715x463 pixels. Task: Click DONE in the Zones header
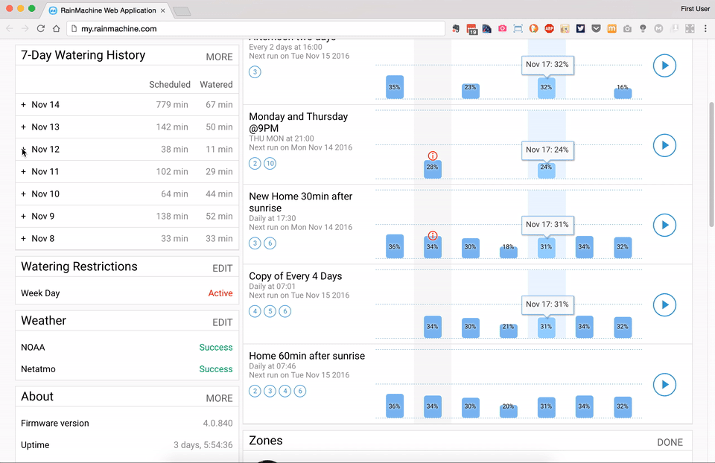click(x=670, y=442)
